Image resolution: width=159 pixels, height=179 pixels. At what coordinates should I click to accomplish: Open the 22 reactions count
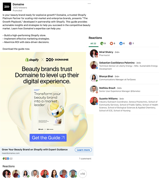point(8,158)
